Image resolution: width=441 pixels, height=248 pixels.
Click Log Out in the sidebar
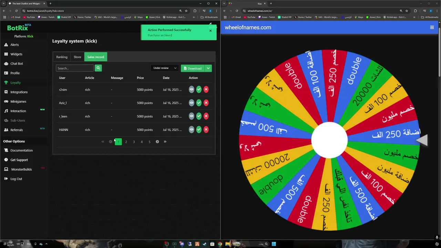16,179
